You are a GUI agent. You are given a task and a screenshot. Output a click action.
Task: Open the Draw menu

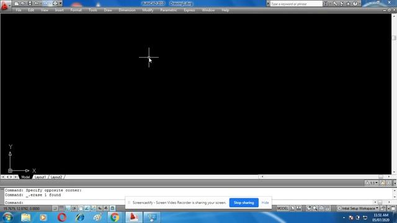(x=108, y=10)
